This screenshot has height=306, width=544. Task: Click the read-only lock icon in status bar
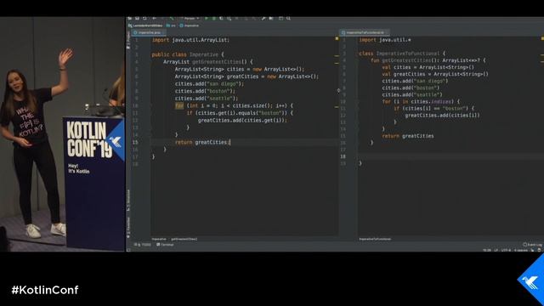click(533, 250)
